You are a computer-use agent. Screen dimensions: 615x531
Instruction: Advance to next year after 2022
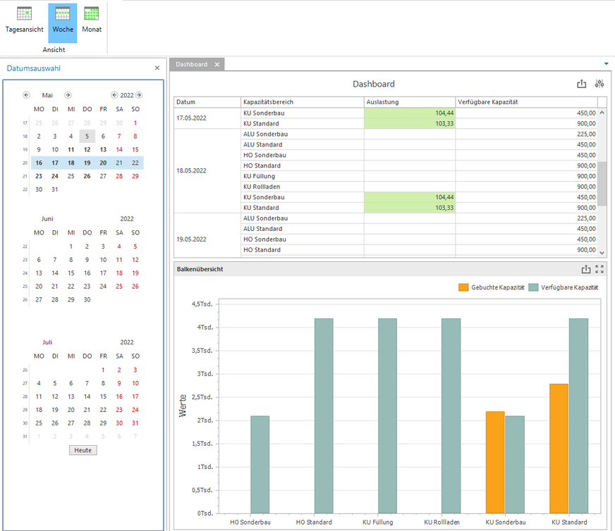[x=139, y=95]
